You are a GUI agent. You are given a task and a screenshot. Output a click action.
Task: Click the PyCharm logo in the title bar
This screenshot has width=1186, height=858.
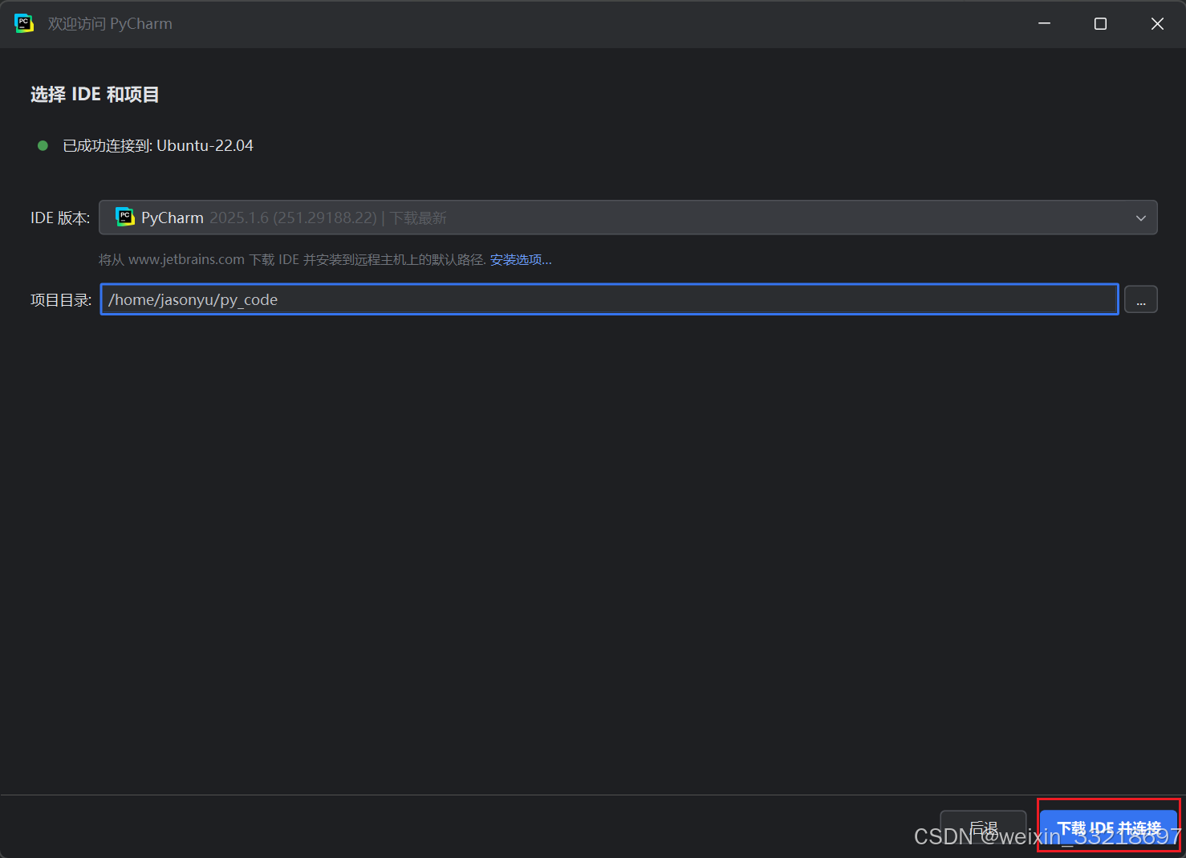24,23
